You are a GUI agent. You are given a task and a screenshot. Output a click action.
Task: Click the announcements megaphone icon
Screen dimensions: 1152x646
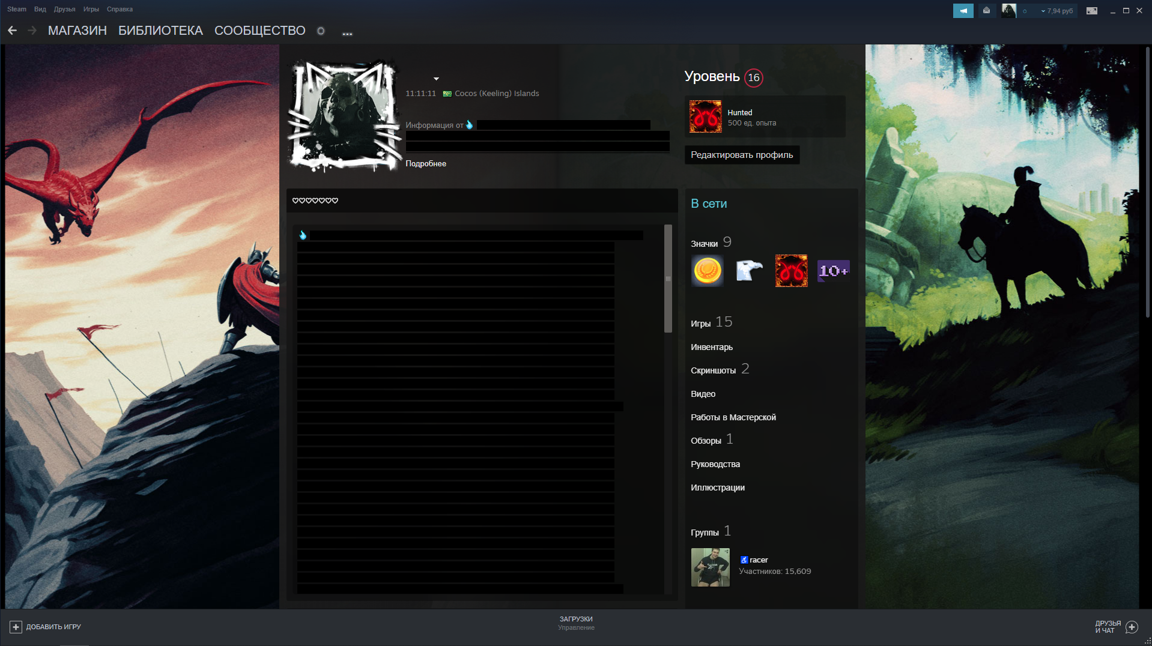(963, 10)
